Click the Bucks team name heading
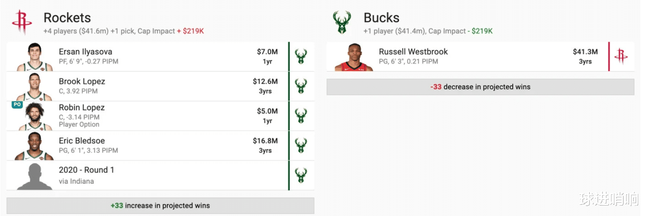647x216 pixels. coord(381,18)
